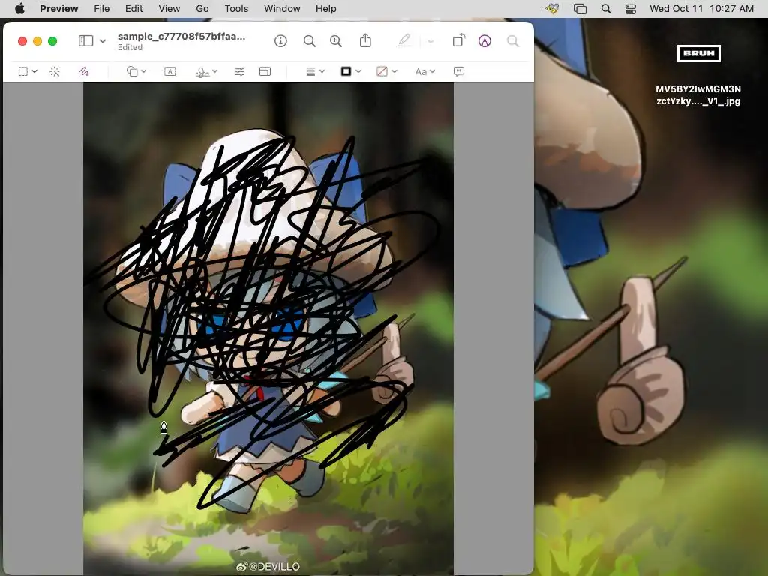The image size is (768, 576).
Task: Click the Edited status label
Action: 130,47
